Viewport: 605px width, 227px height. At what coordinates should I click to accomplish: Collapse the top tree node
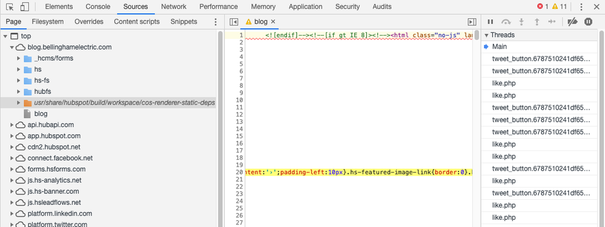[5, 36]
